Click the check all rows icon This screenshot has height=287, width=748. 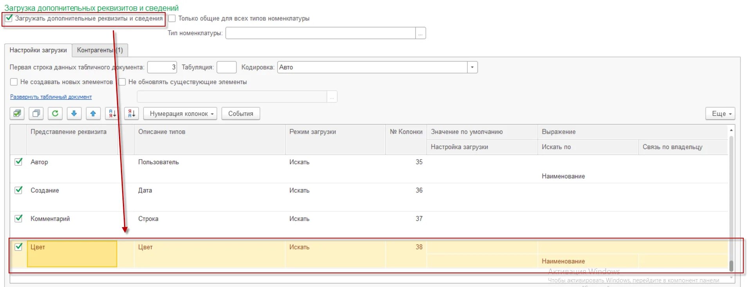coord(17,113)
